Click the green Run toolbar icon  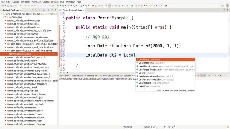(x=63, y=6)
